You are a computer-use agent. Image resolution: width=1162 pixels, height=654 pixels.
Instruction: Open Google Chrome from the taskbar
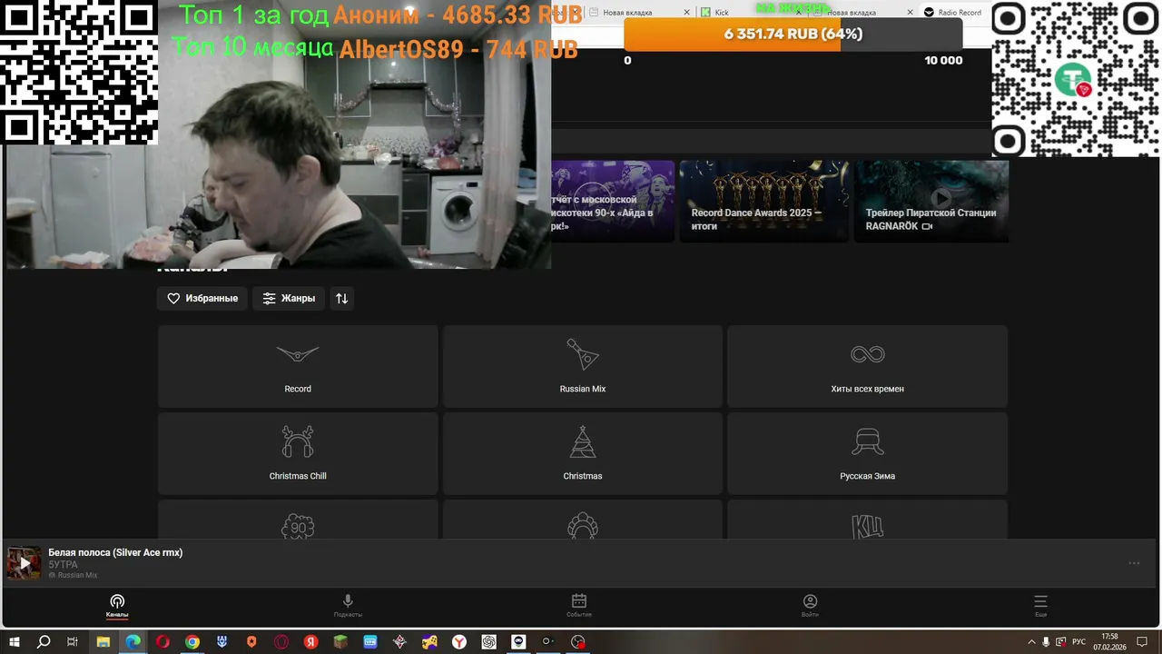(192, 641)
